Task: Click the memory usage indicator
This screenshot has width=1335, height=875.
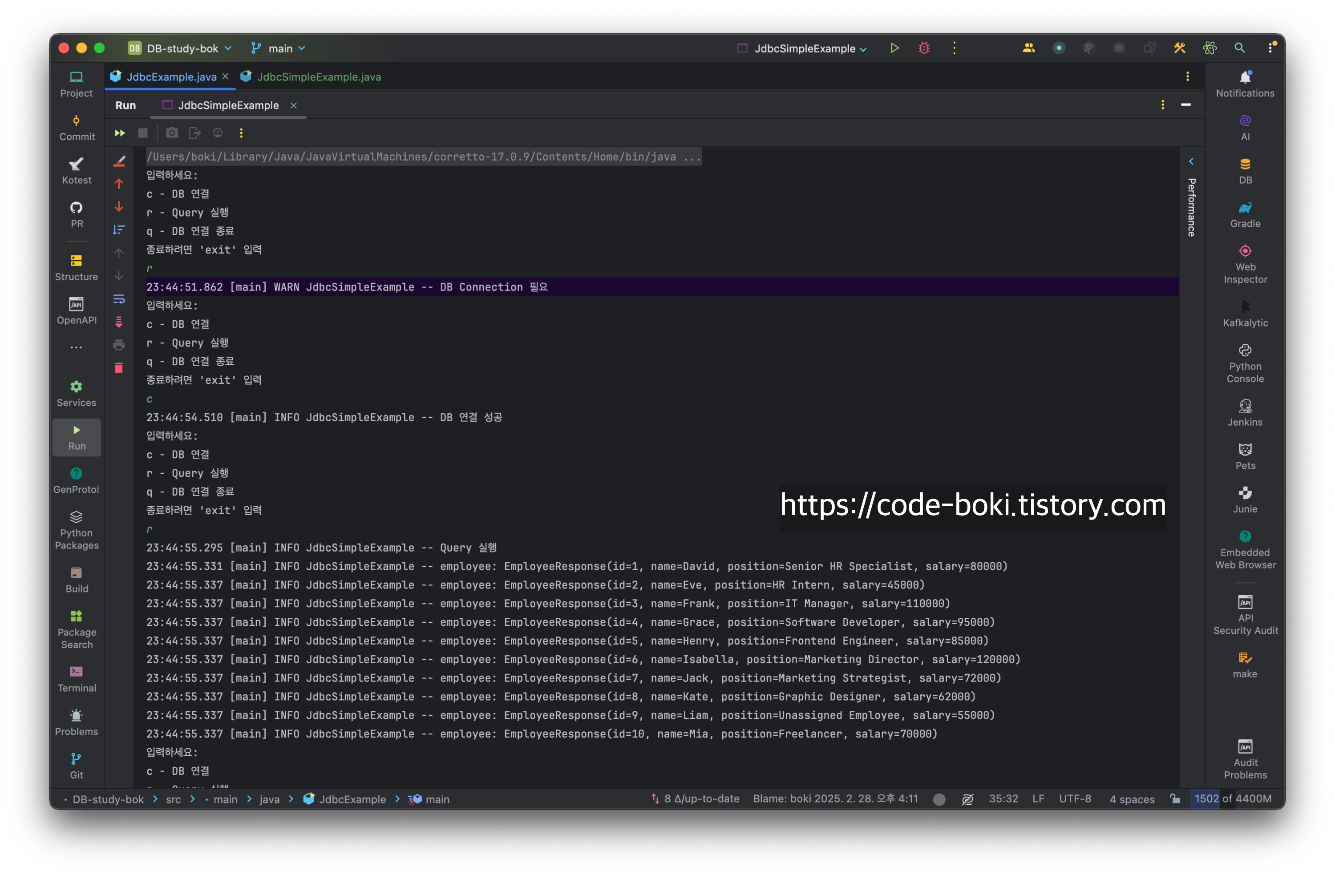Action: point(1232,799)
